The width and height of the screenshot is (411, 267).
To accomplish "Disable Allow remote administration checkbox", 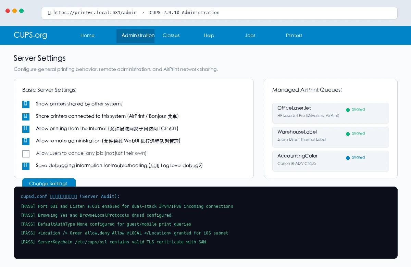I will 26,141.
